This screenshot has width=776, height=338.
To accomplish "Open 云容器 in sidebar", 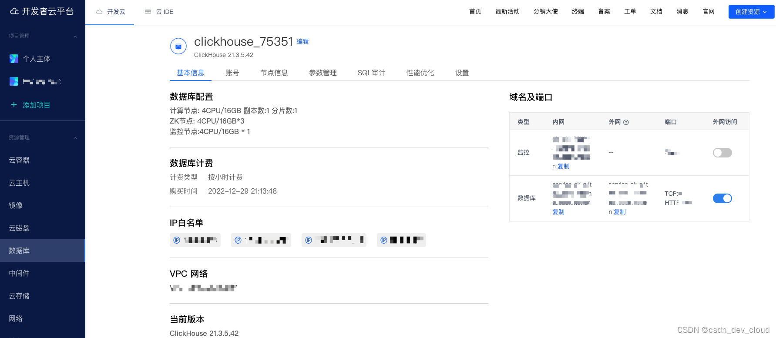I will [x=43, y=160].
